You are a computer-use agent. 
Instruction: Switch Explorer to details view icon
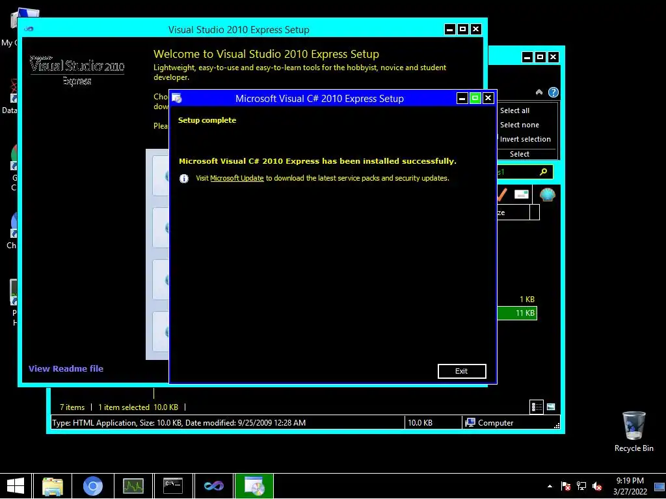[x=537, y=407]
